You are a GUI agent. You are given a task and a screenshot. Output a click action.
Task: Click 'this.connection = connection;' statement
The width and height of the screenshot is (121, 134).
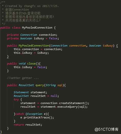click(38, 49)
